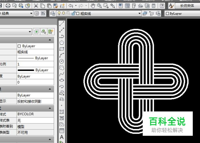Open the Table tool

coord(62,131)
